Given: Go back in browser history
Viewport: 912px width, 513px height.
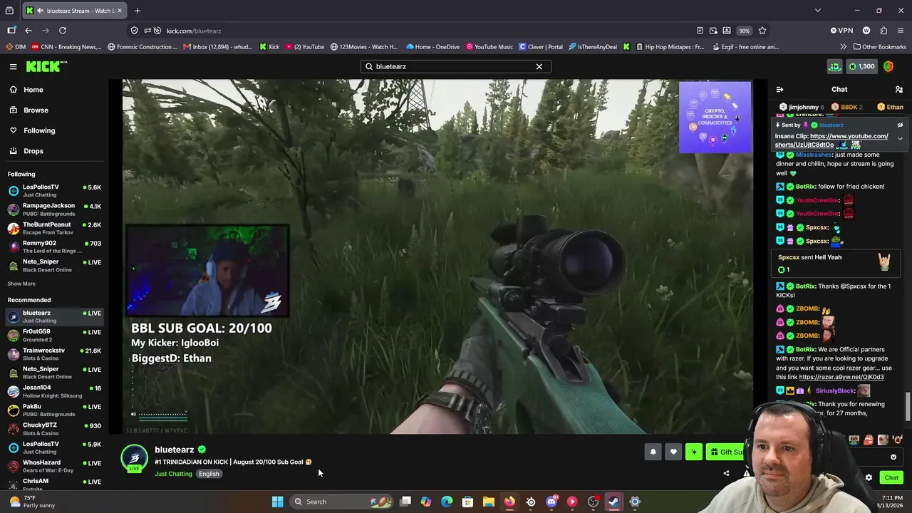Looking at the screenshot, I should pos(28,31).
